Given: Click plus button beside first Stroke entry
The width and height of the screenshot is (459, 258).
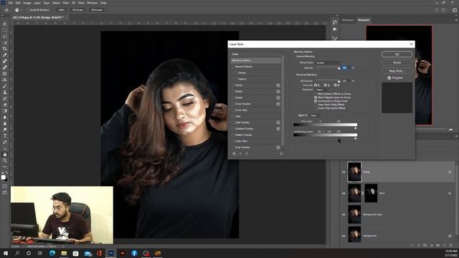Looking at the screenshot, I should coord(278,85).
